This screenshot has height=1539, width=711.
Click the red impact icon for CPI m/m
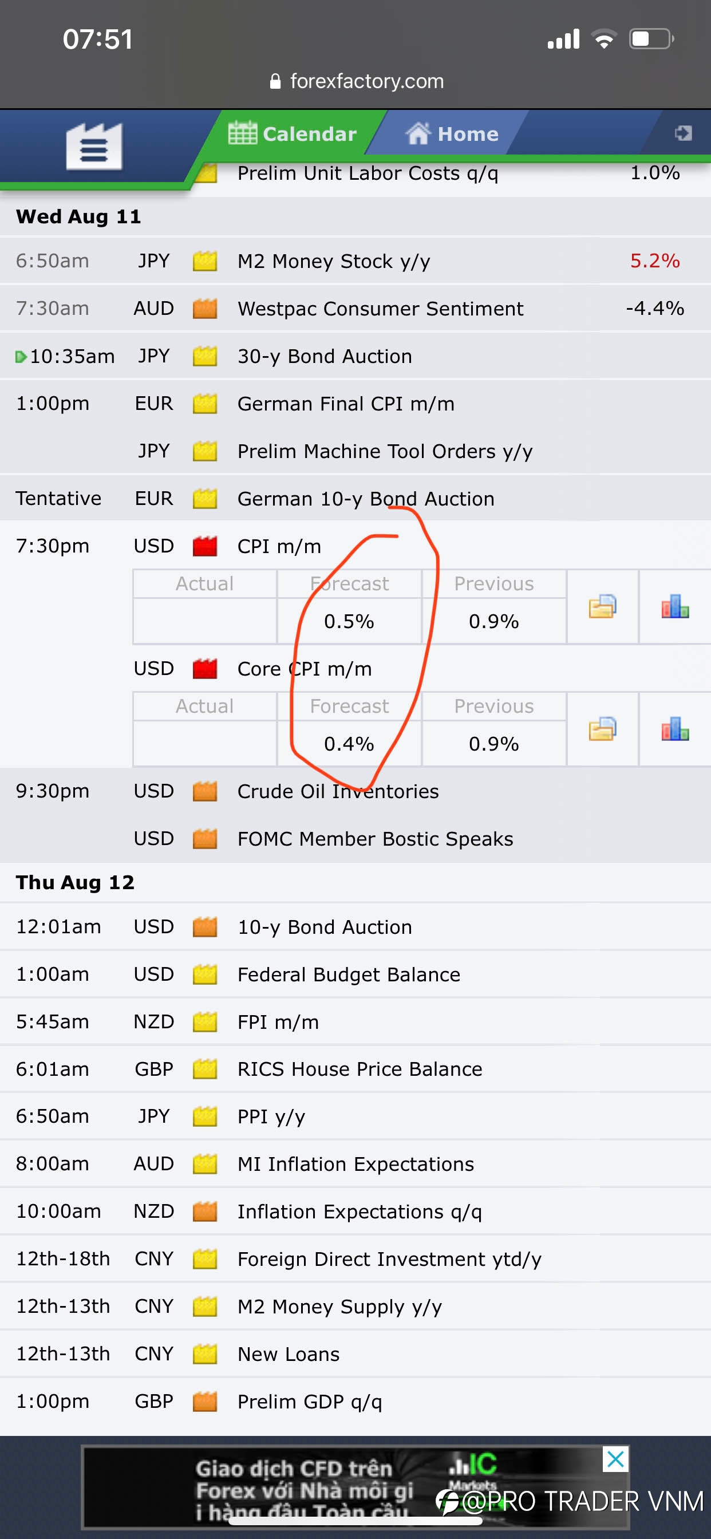pyautogui.click(x=204, y=546)
